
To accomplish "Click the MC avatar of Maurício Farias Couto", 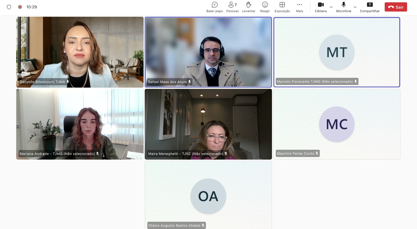I will point(337,124).
